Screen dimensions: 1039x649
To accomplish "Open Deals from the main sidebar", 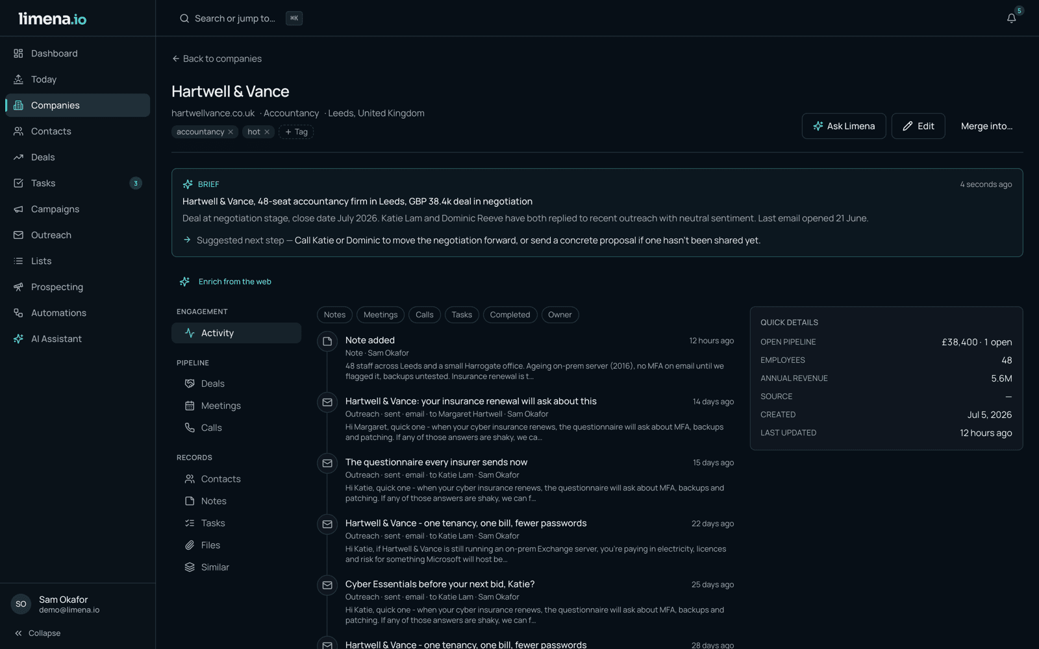I will [x=78, y=157].
